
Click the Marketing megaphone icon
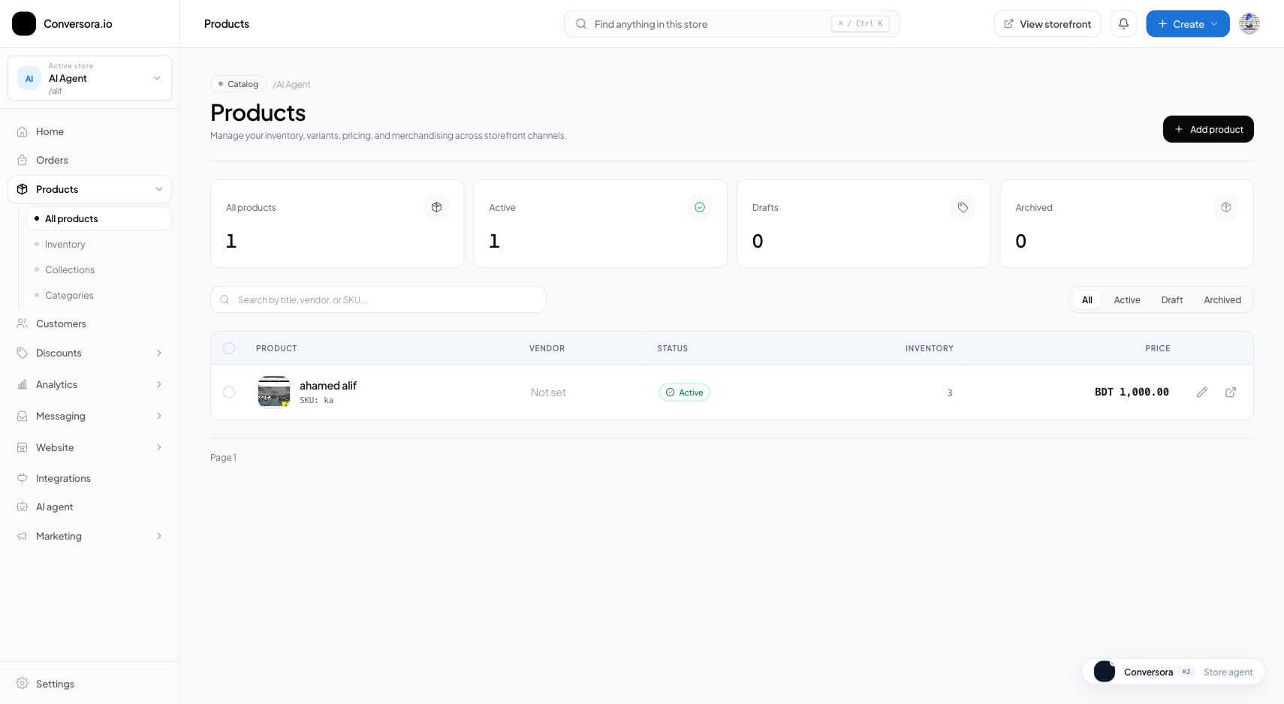pyautogui.click(x=23, y=536)
